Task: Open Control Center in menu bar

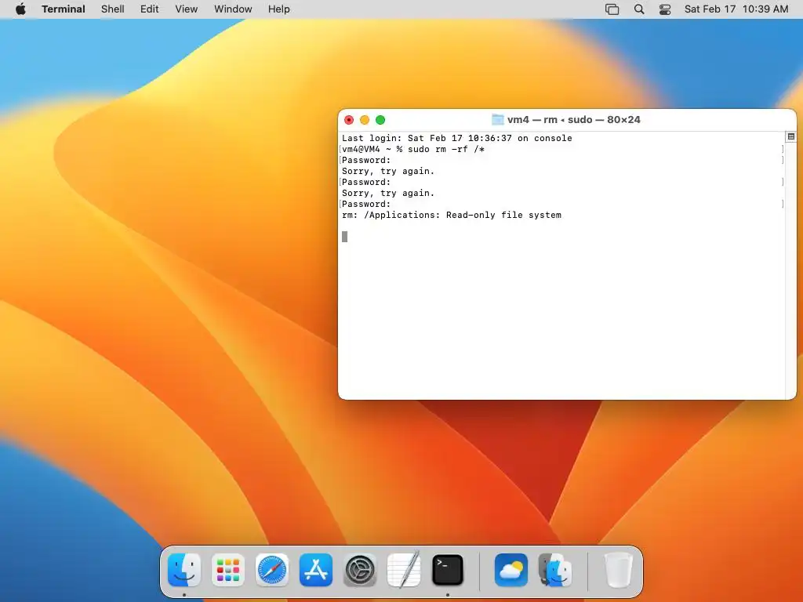Action: (x=665, y=9)
